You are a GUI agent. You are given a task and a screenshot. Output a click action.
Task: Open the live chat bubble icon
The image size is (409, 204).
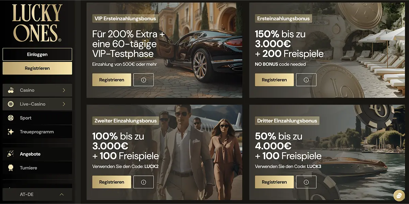pyautogui.click(x=399, y=195)
